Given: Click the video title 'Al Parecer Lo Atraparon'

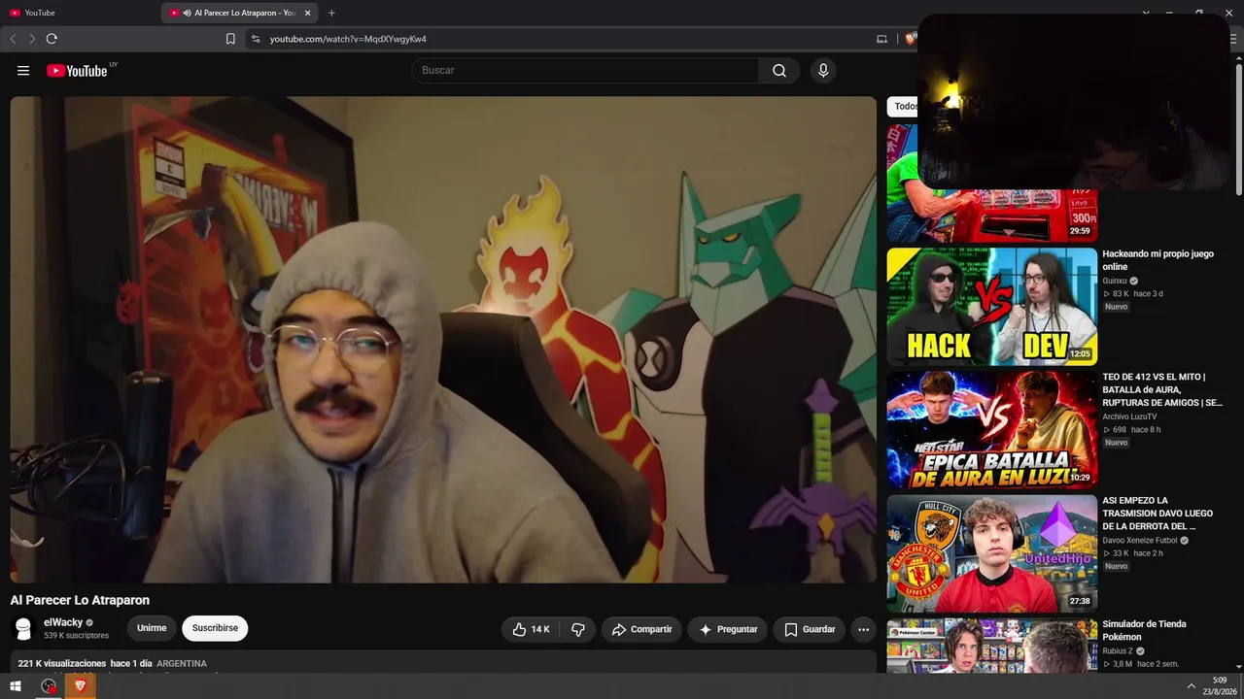Looking at the screenshot, I should pos(80,600).
